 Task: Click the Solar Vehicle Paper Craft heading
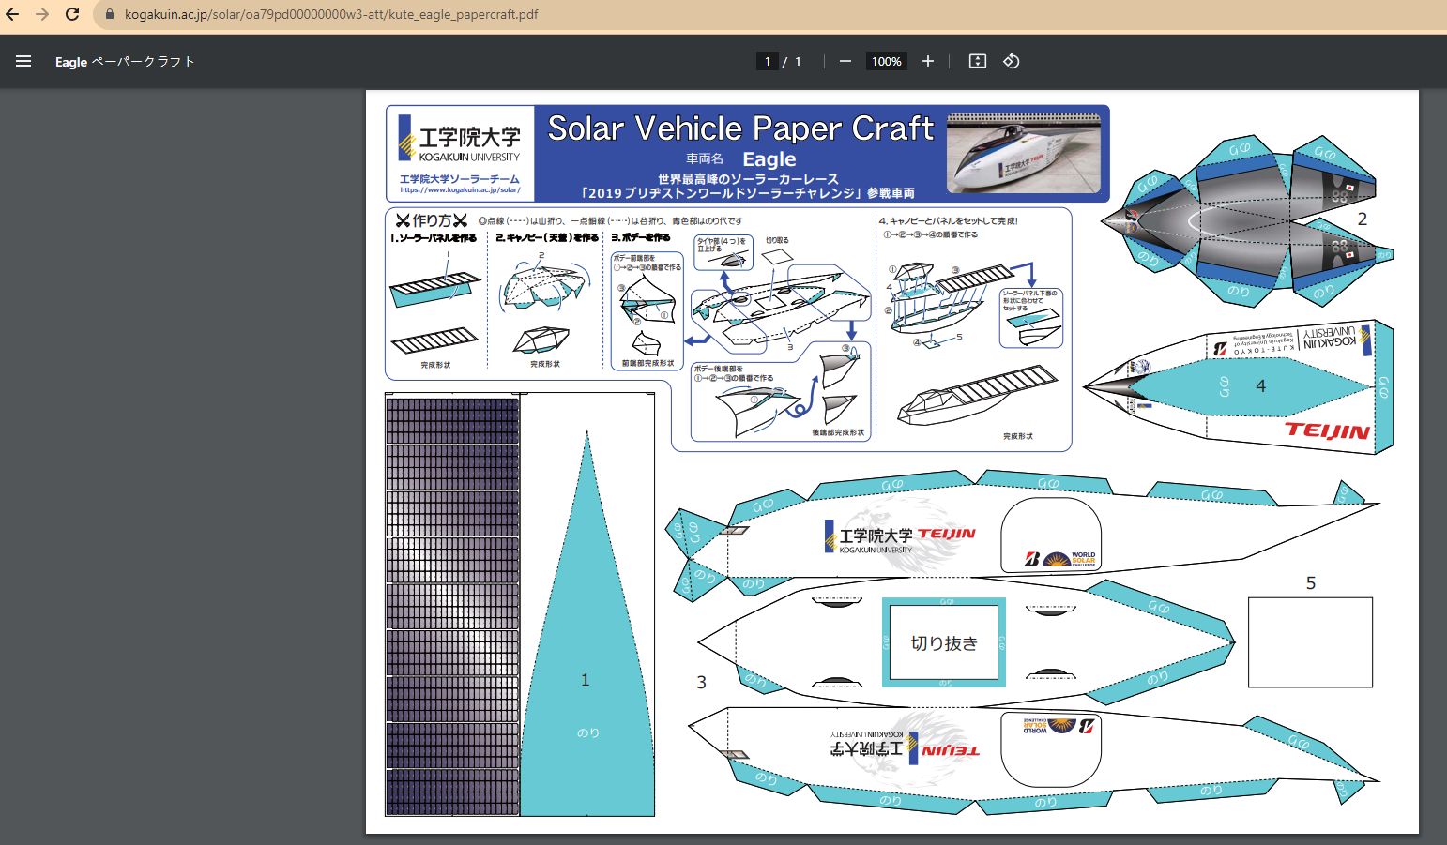point(740,128)
